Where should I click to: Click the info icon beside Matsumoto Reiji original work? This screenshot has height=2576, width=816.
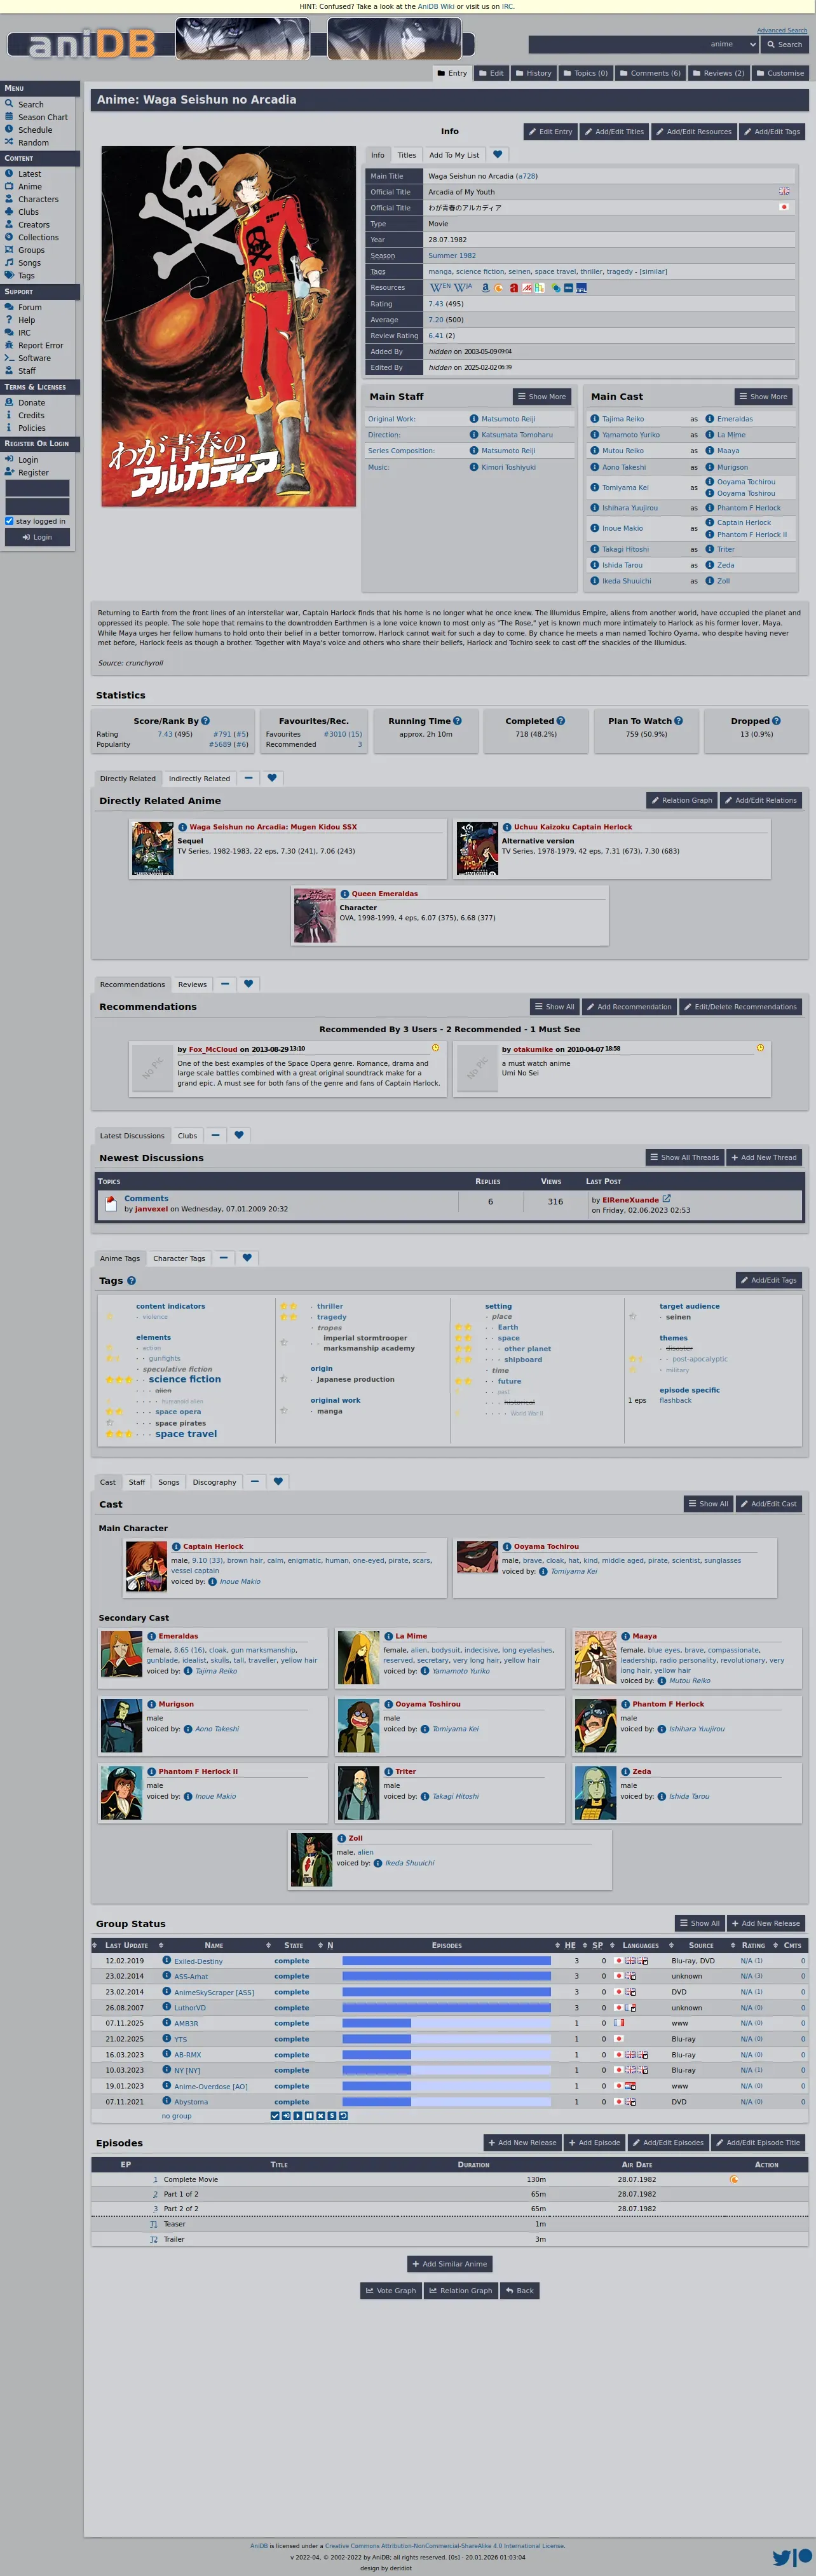pos(474,419)
